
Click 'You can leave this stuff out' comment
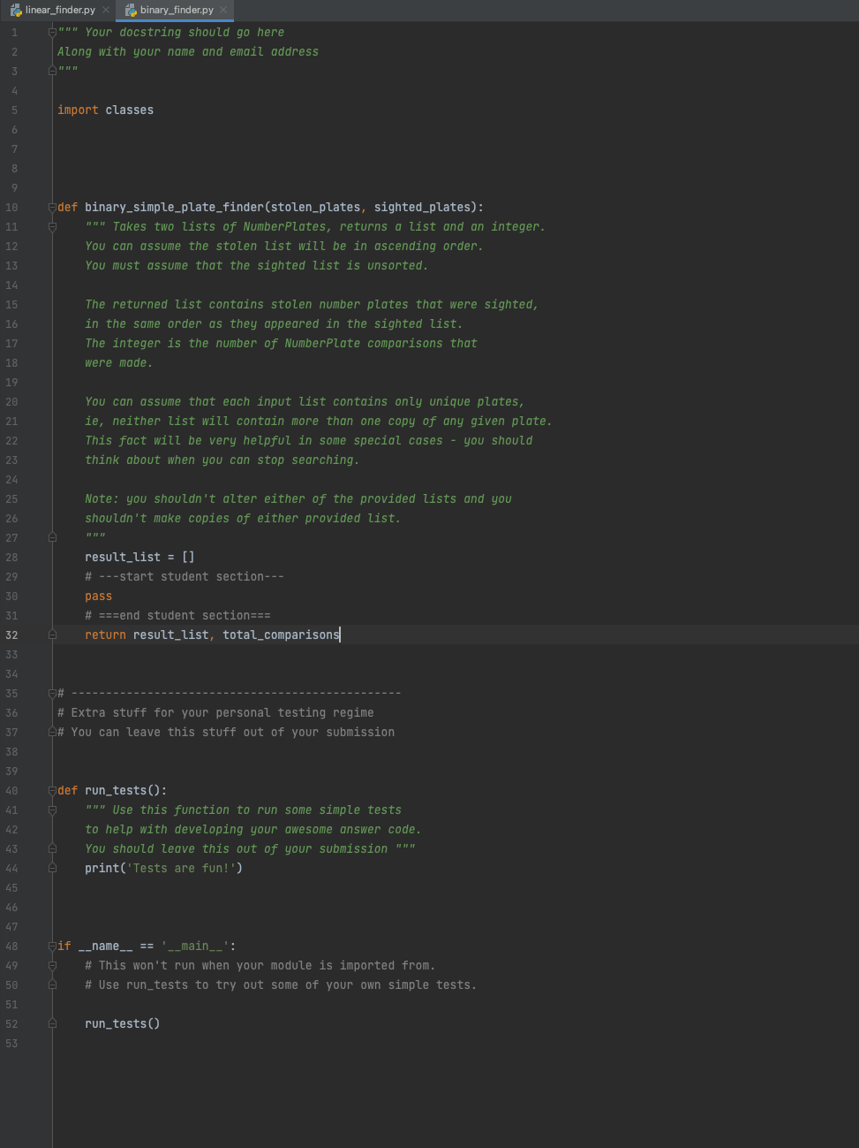226,733
